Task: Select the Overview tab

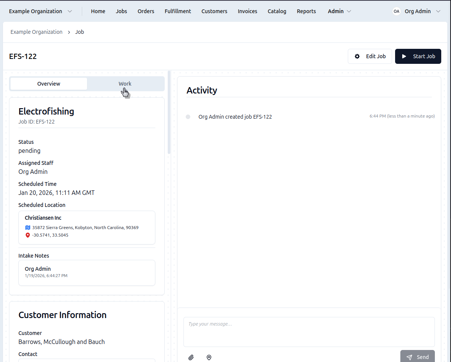Action: click(49, 84)
